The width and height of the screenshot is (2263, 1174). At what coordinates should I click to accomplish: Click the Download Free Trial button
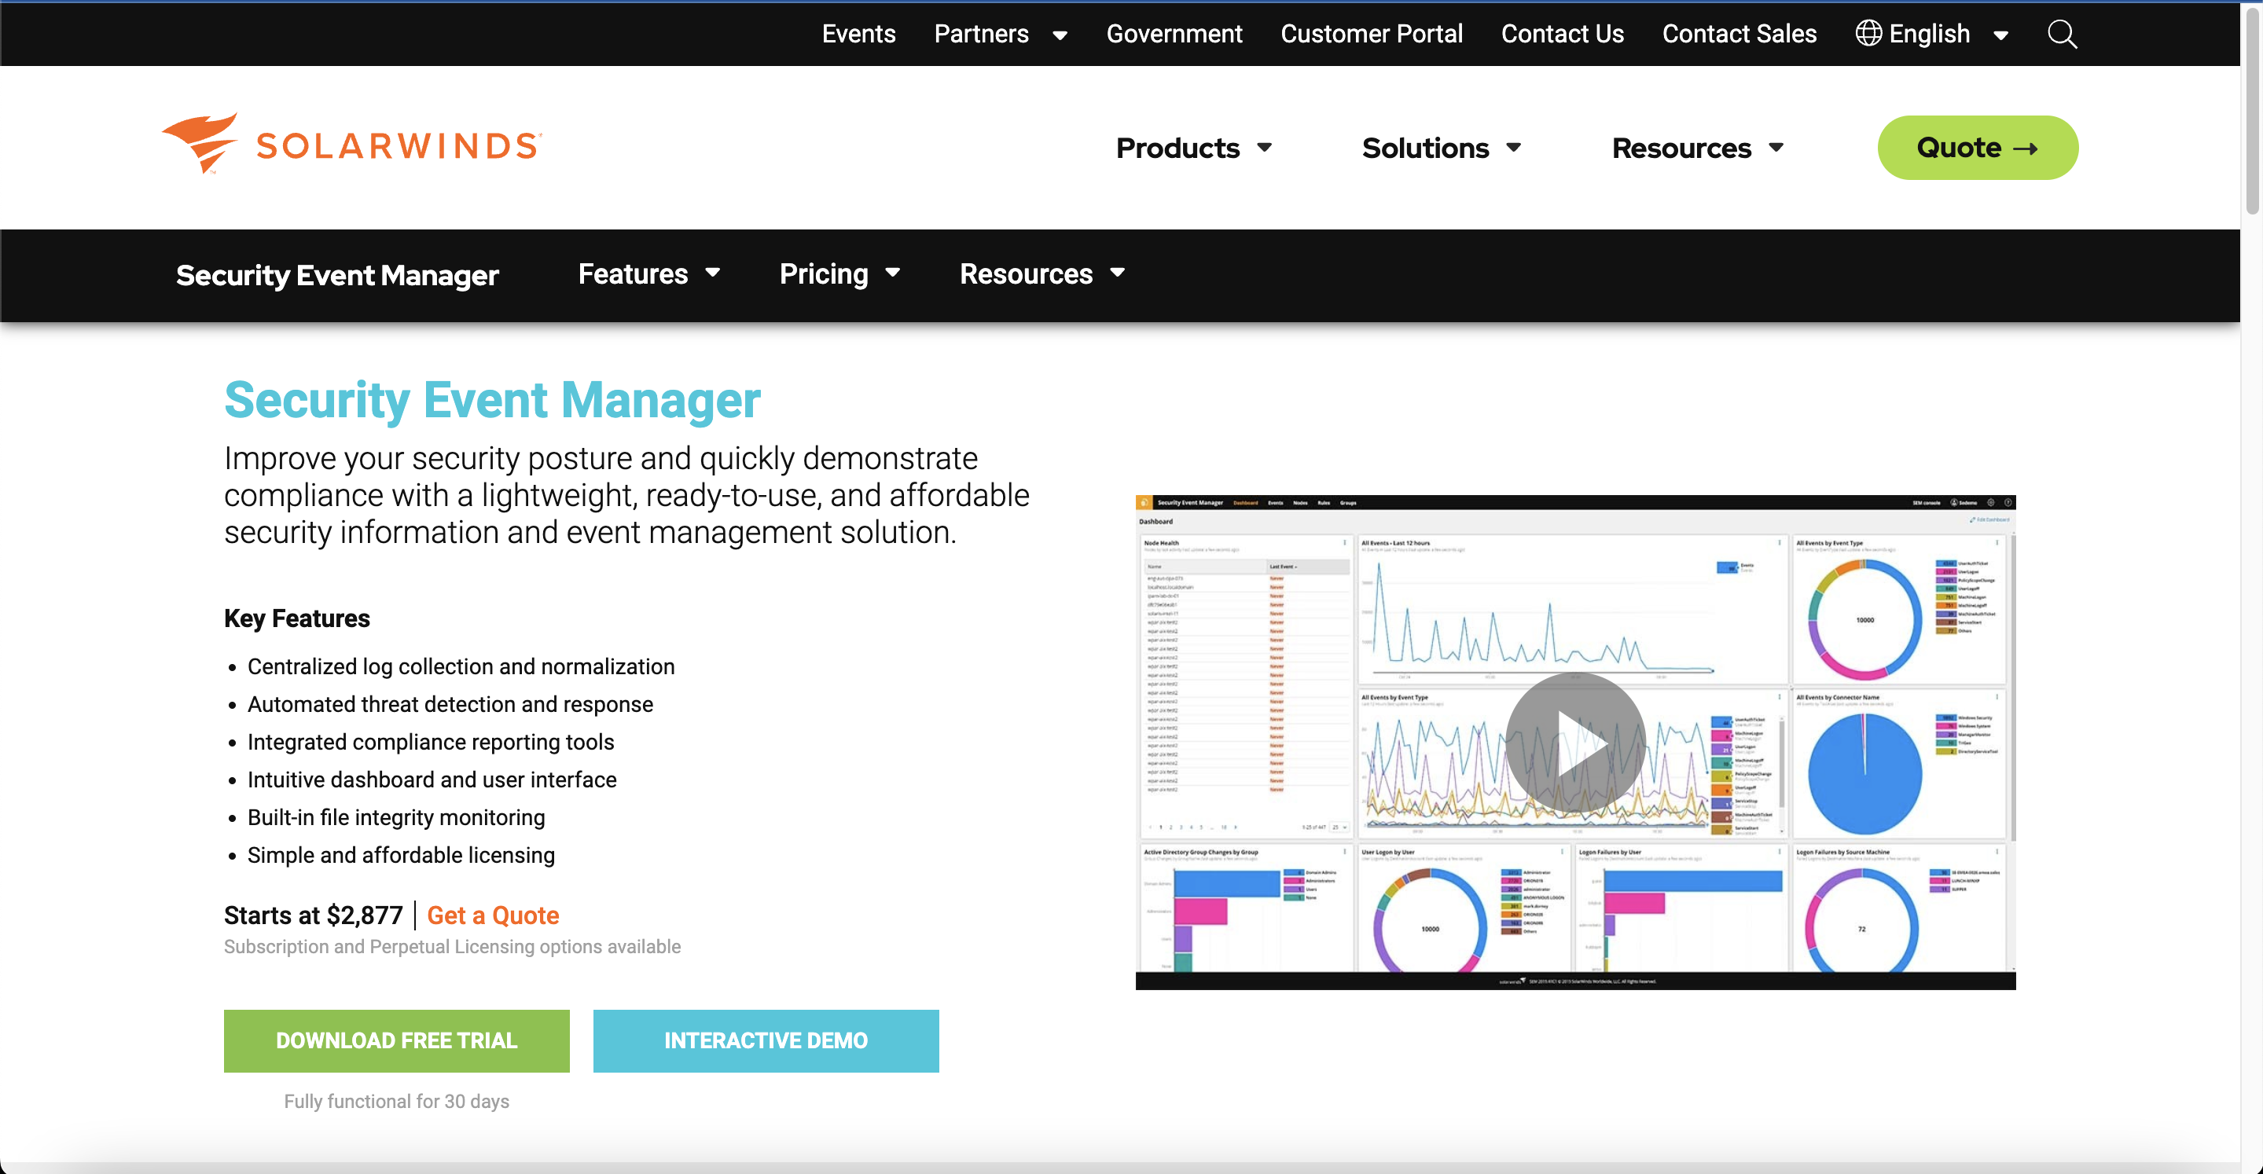coord(396,1040)
